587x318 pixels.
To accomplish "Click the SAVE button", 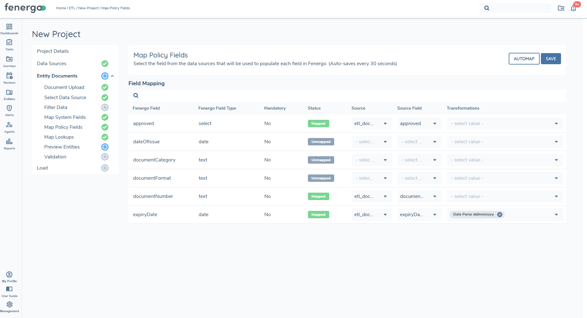I will pos(551,59).
